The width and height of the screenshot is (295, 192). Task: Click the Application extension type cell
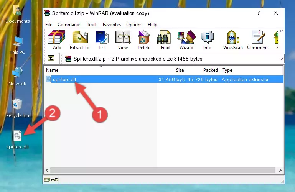(x=246, y=80)
